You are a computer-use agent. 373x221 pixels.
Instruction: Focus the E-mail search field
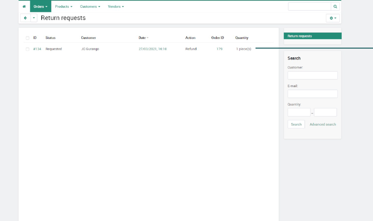click(x=313, y=94)
